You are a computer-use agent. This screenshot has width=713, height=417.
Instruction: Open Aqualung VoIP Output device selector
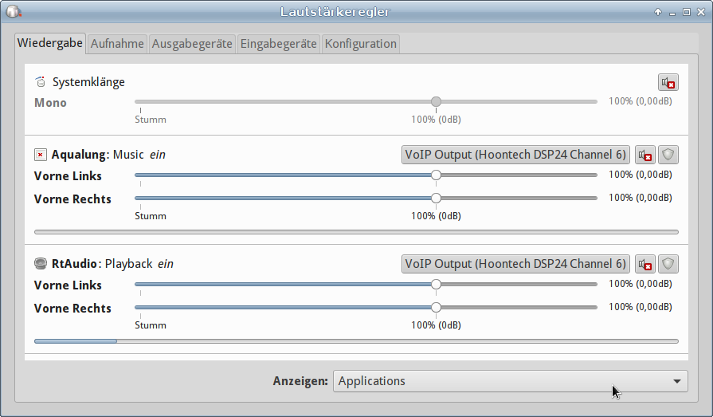coord(515,155)
